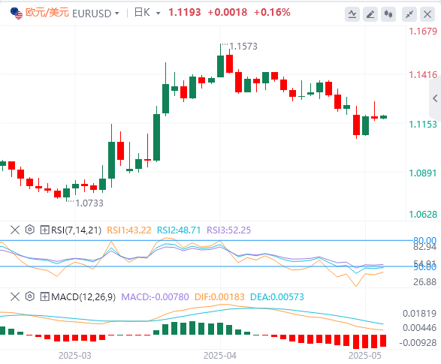441x364 pixels.
Task: Click the 0.01819 MACD axis label
Action: [x=419, y=313]
